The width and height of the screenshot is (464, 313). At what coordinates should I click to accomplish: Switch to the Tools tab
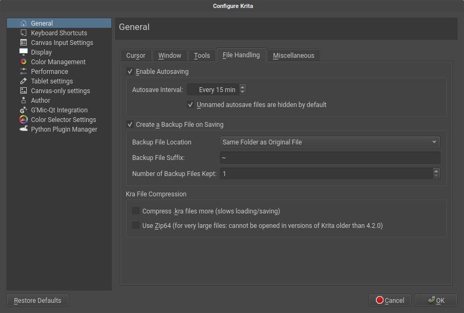click(202, 55)
